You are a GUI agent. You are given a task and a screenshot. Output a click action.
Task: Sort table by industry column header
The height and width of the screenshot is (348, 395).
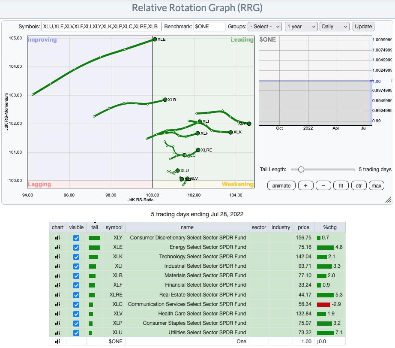[281, 227]
